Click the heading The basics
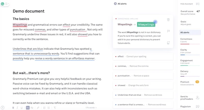 pyautogui.click(x=21, y=19)
